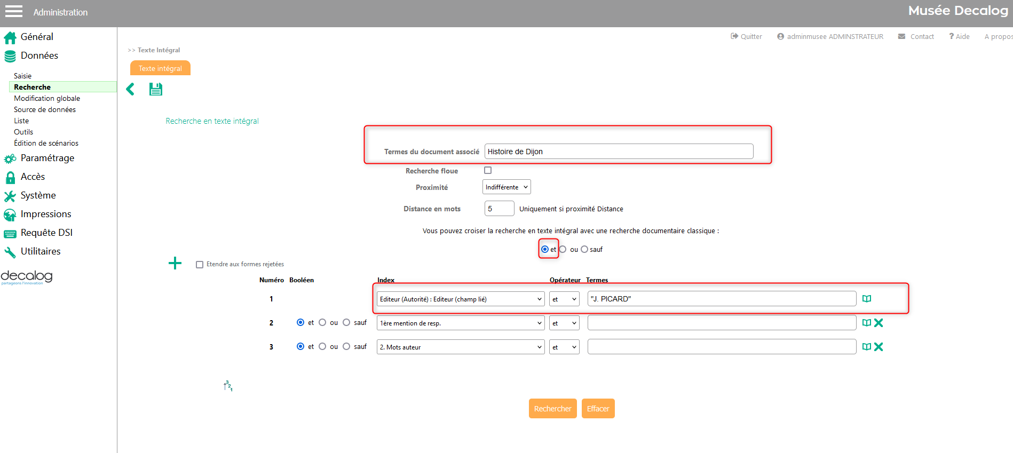1013x453 pixels.
Task: Click the save floppy disk icon
Action: 155,89
